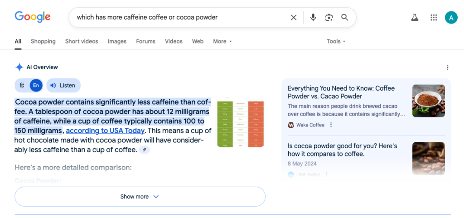
Task: Switch to the Web tab
Action: [198, 41]
